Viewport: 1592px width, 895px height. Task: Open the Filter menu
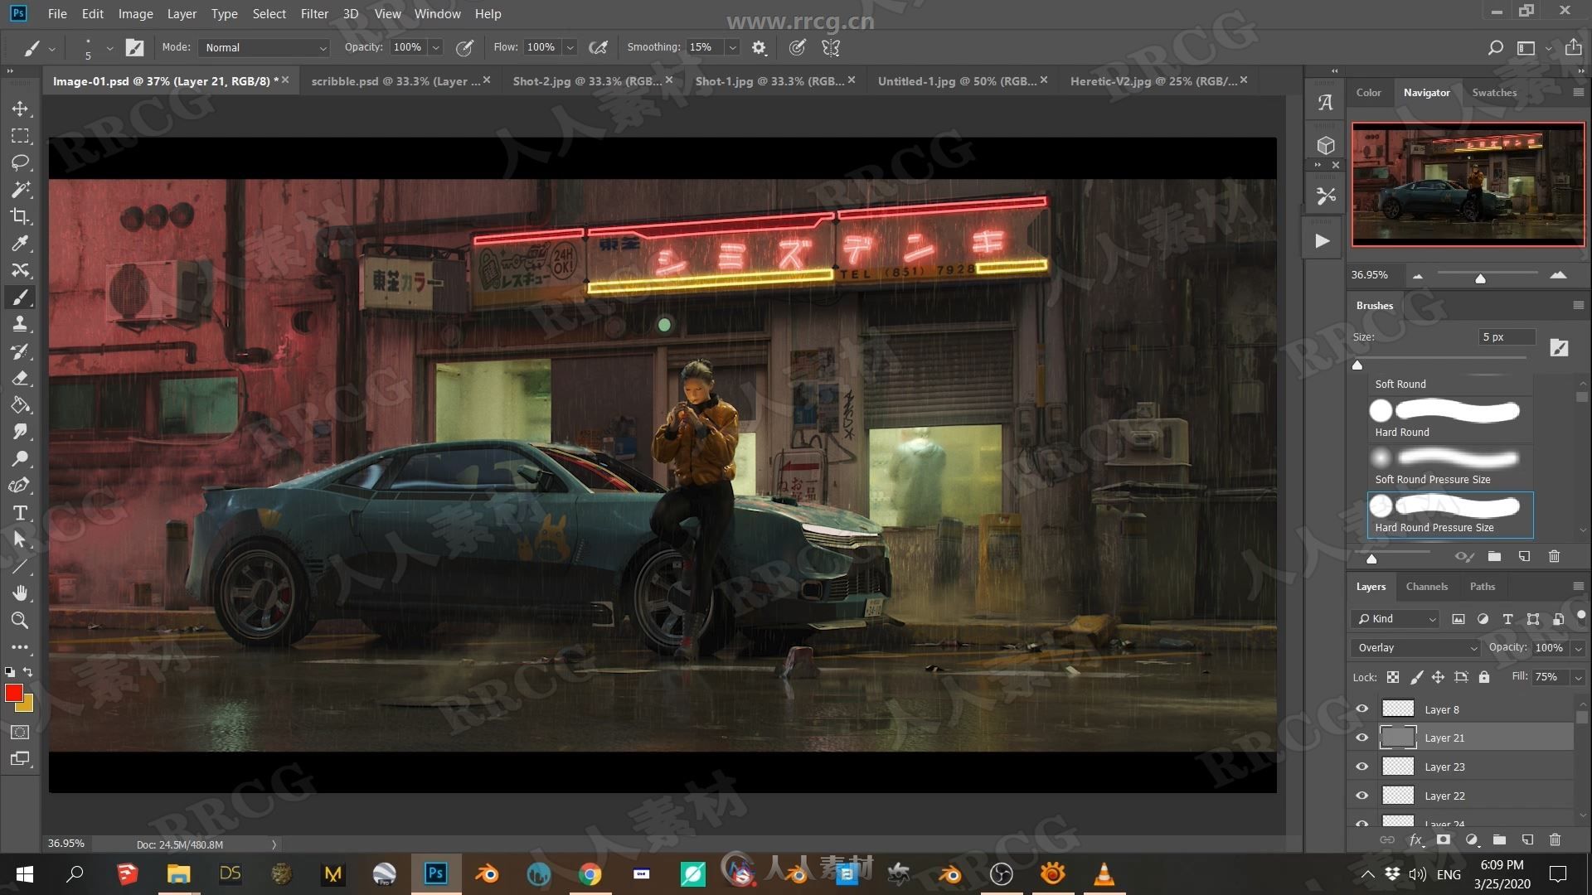click(316, 13)
